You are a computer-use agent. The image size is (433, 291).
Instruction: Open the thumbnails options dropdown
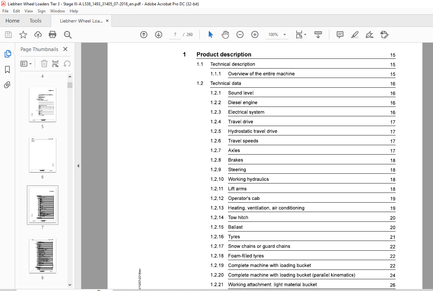[x=26, y=64]
